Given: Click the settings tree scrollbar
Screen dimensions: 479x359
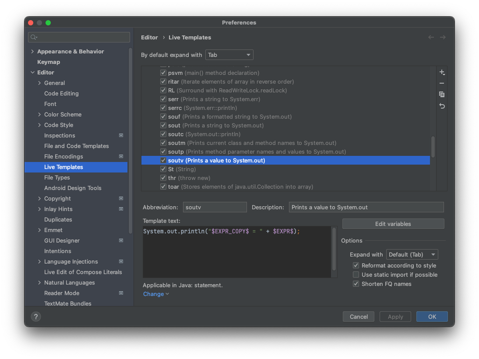Looking at the screenshot, I should [x=130, y=141].
